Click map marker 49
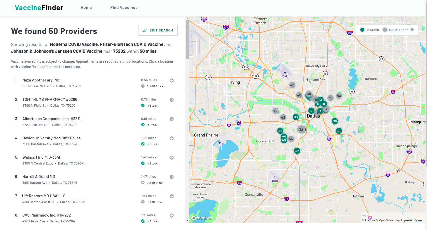427x230 pixels. (x=284, y=140)
